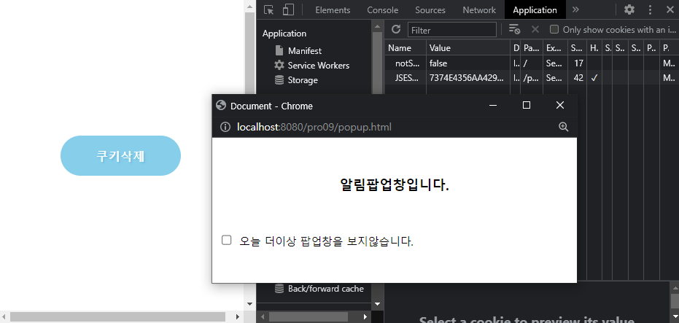Clear all cookies icon

pyautogui.click(x=514, y=29)
